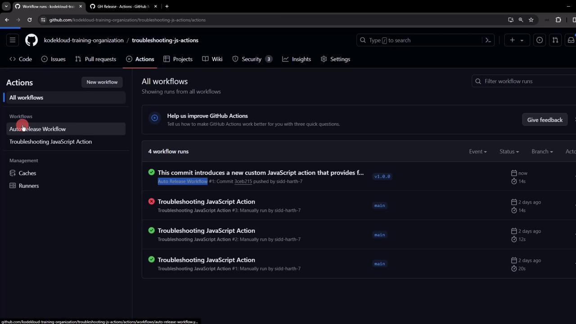Switch to the Code tab

pos(21,59)
